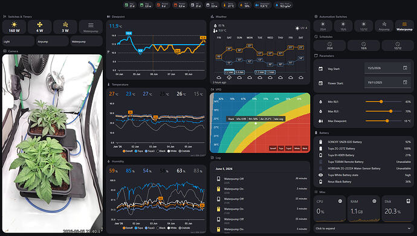
Task: Click the 23 °C temperature reading
Action: tap(131, 94)
